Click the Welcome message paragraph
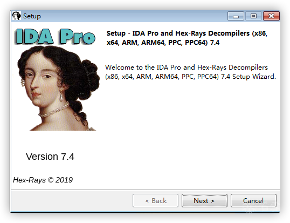 click(x=190, y=72)
